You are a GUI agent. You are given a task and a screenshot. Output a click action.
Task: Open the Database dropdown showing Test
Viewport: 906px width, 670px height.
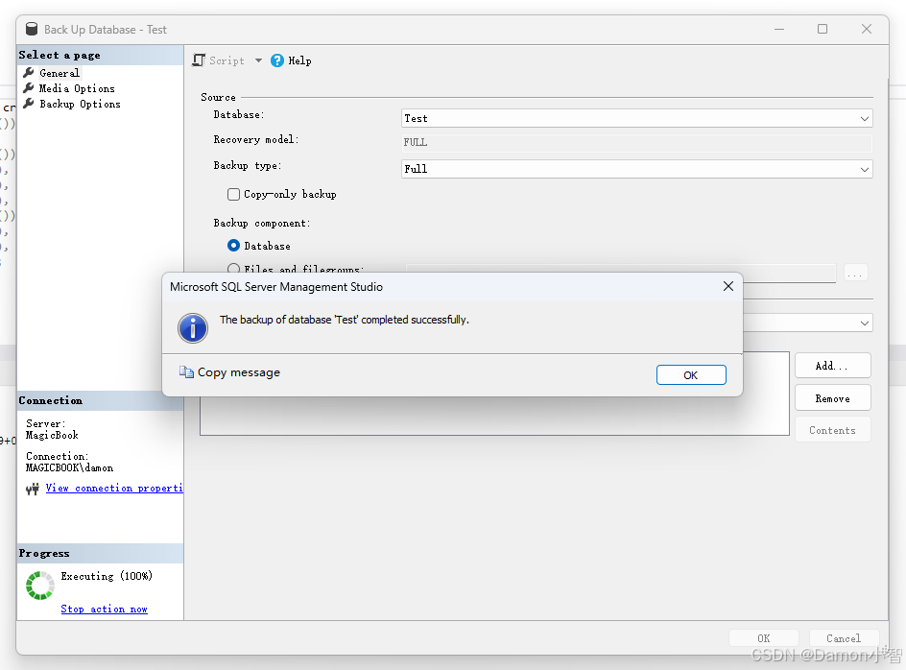point(636,118)
